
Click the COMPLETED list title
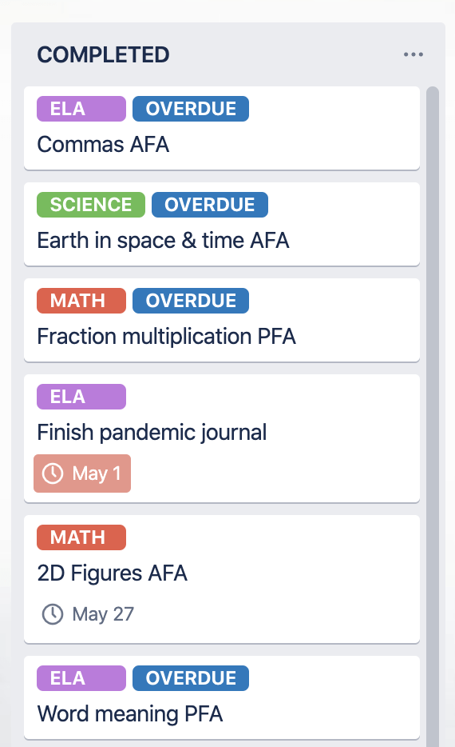[x=103, y=55]
